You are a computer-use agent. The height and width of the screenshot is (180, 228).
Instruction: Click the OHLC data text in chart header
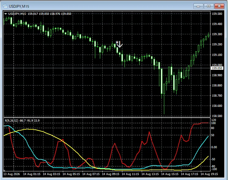49,14
